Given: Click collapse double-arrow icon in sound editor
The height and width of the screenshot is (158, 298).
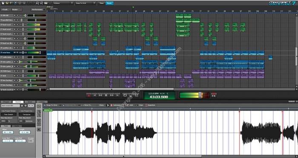Looking at the screenshot, I should 39,130.
